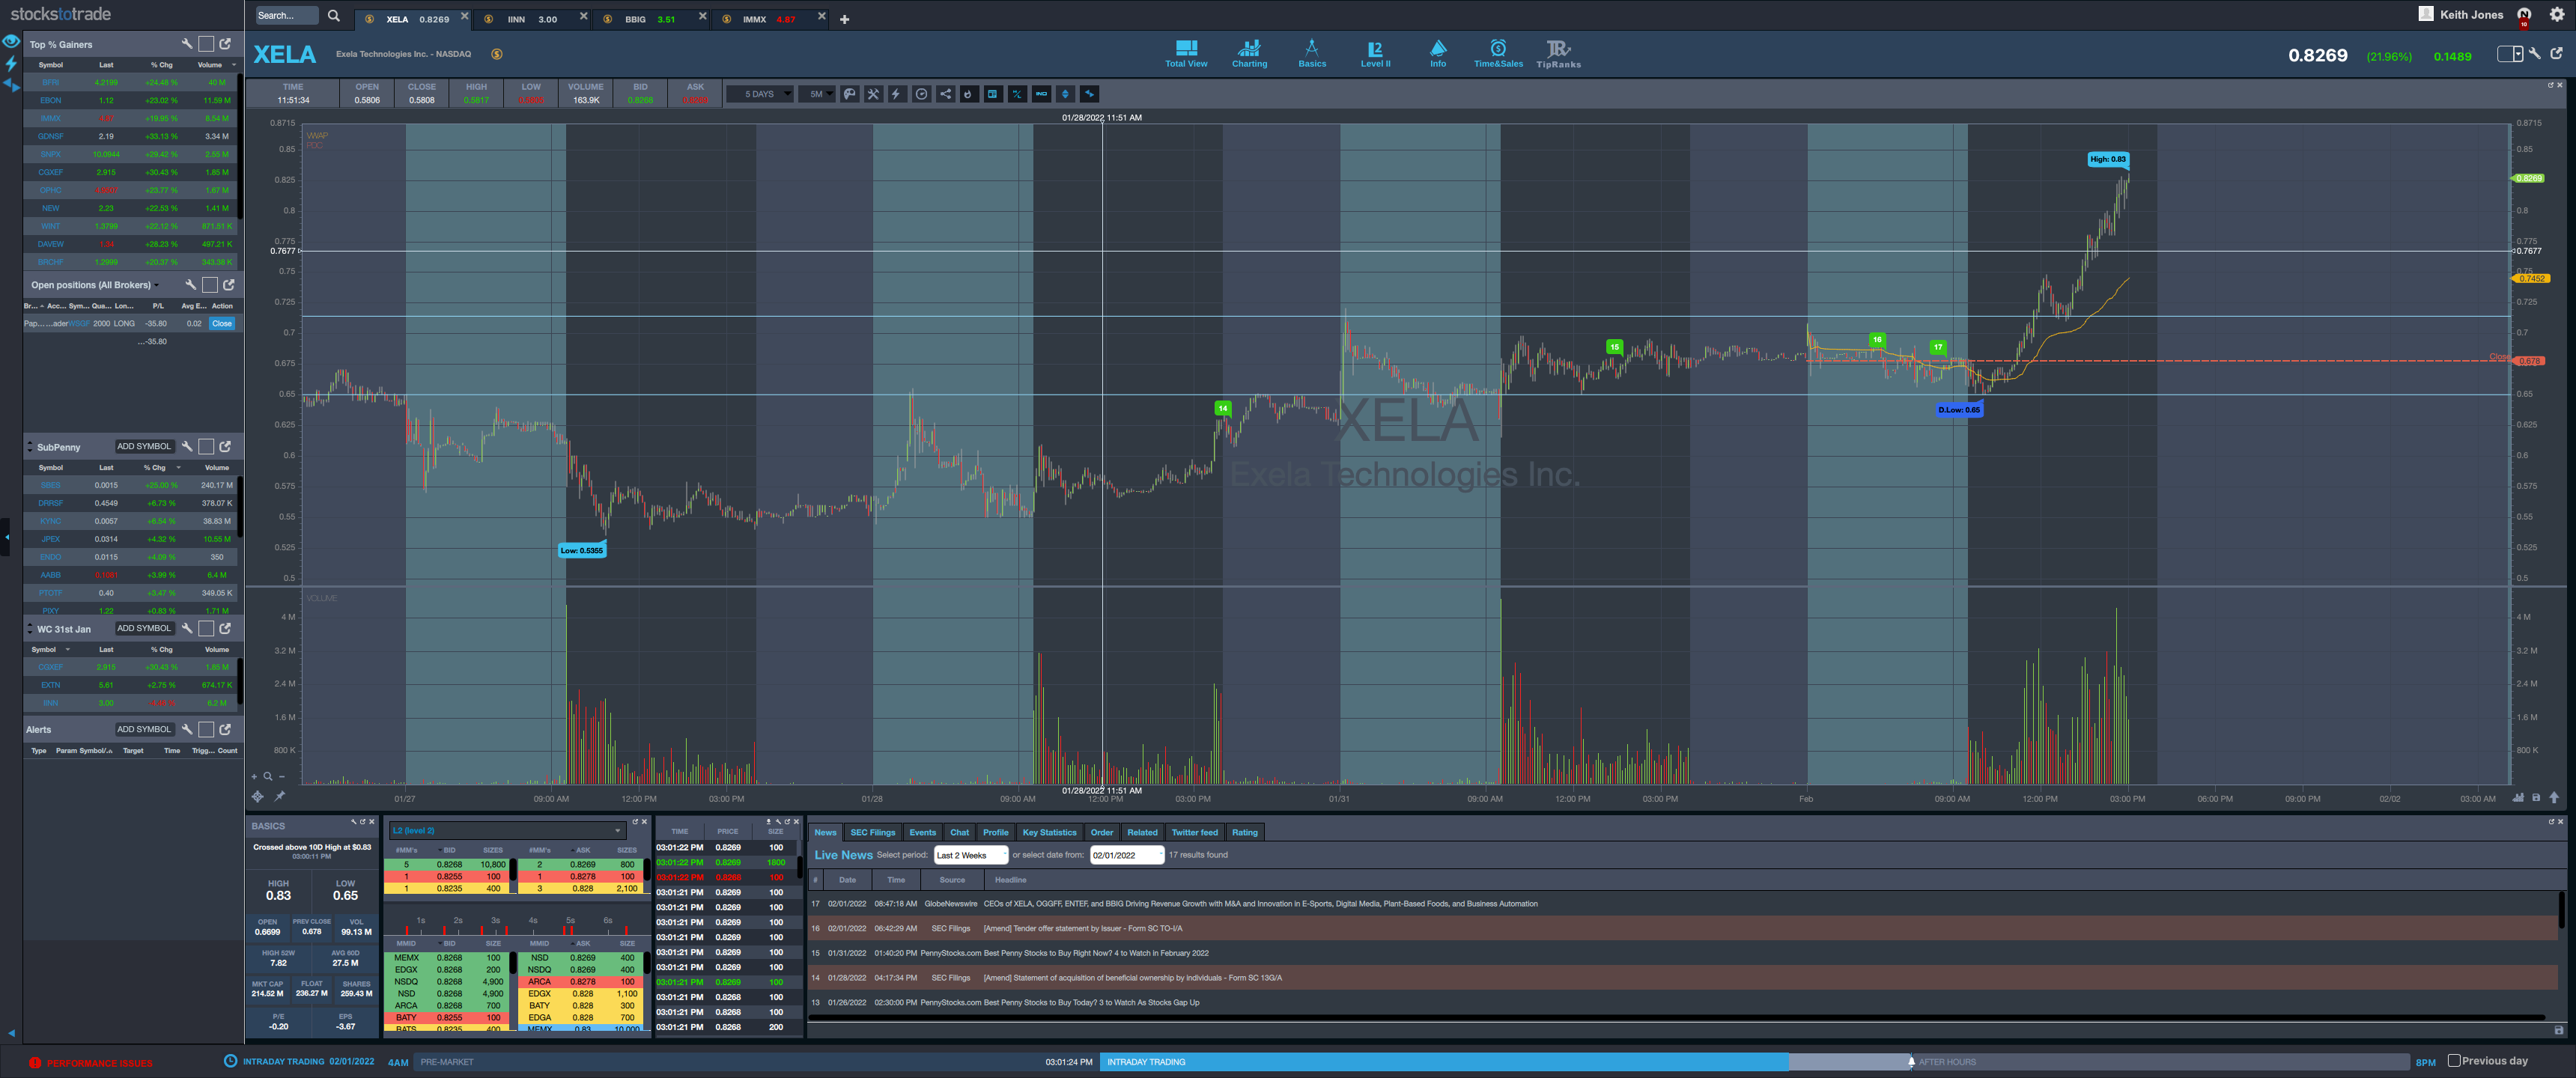
Task: Check the Previous day checkbox
Action: click(x=2453, y=1060)
